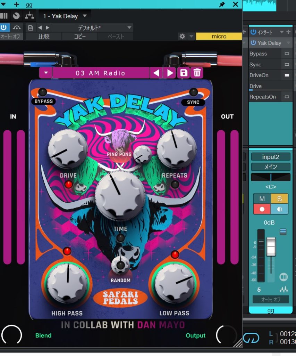Enable the Sync switch on the pedal
Viewport: 296px width, 356px height.
[x=193, y=92]
